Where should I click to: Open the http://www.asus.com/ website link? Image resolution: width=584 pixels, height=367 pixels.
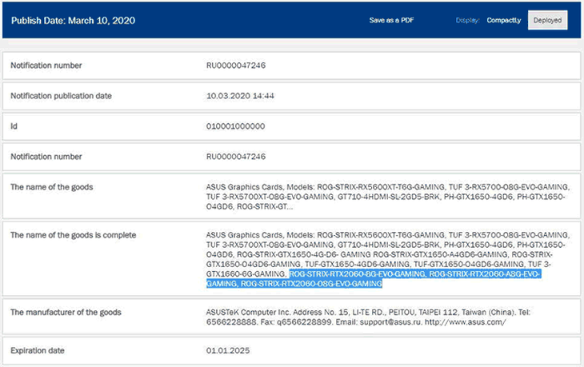pos(466,321)
